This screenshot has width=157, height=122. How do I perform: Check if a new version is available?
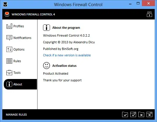point(67,55)
